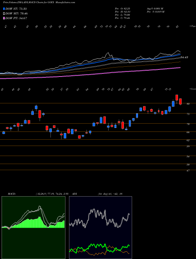Click the blue DOW ST legend swatch
This screenshot has height=259, width=196.
[4, 9]
